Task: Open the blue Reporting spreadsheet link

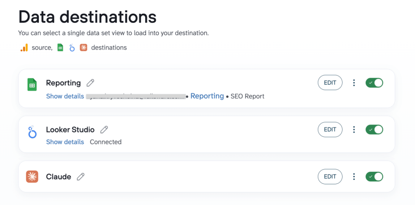Action: pos(207,96)
